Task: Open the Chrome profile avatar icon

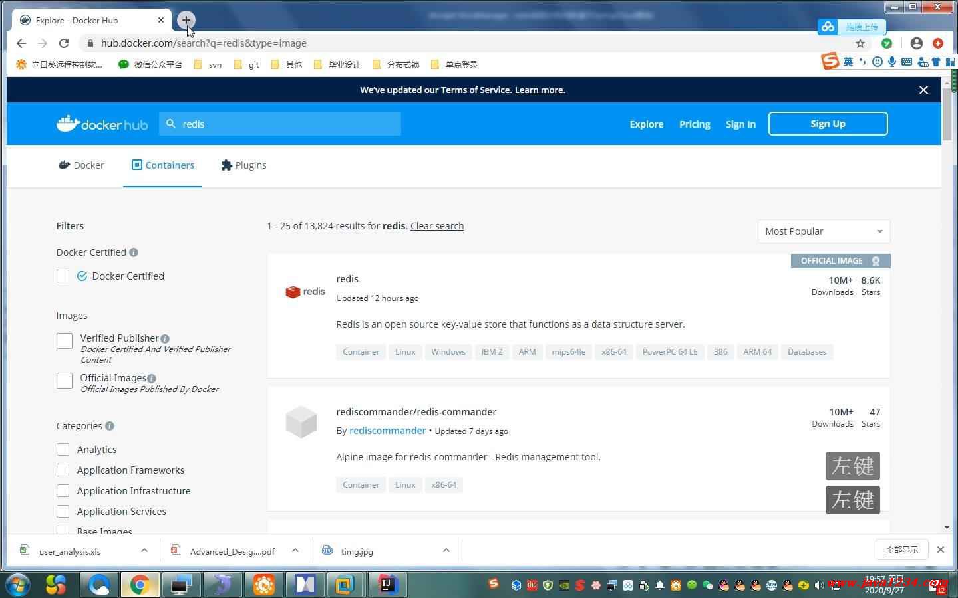Action: point(917,43)
